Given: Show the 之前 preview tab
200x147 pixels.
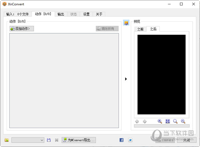Looking at the screenshot, I should [x=140, y=29].
